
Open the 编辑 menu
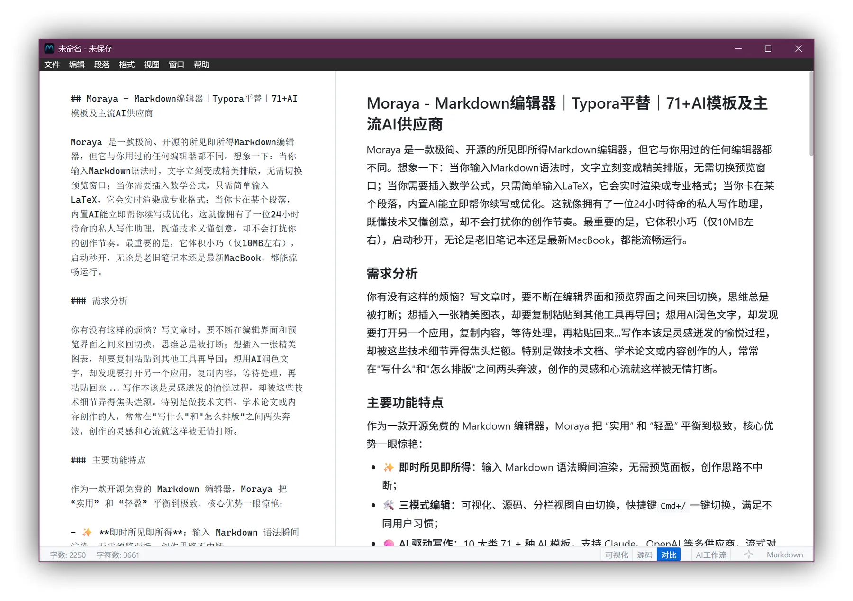coord(77,65)
